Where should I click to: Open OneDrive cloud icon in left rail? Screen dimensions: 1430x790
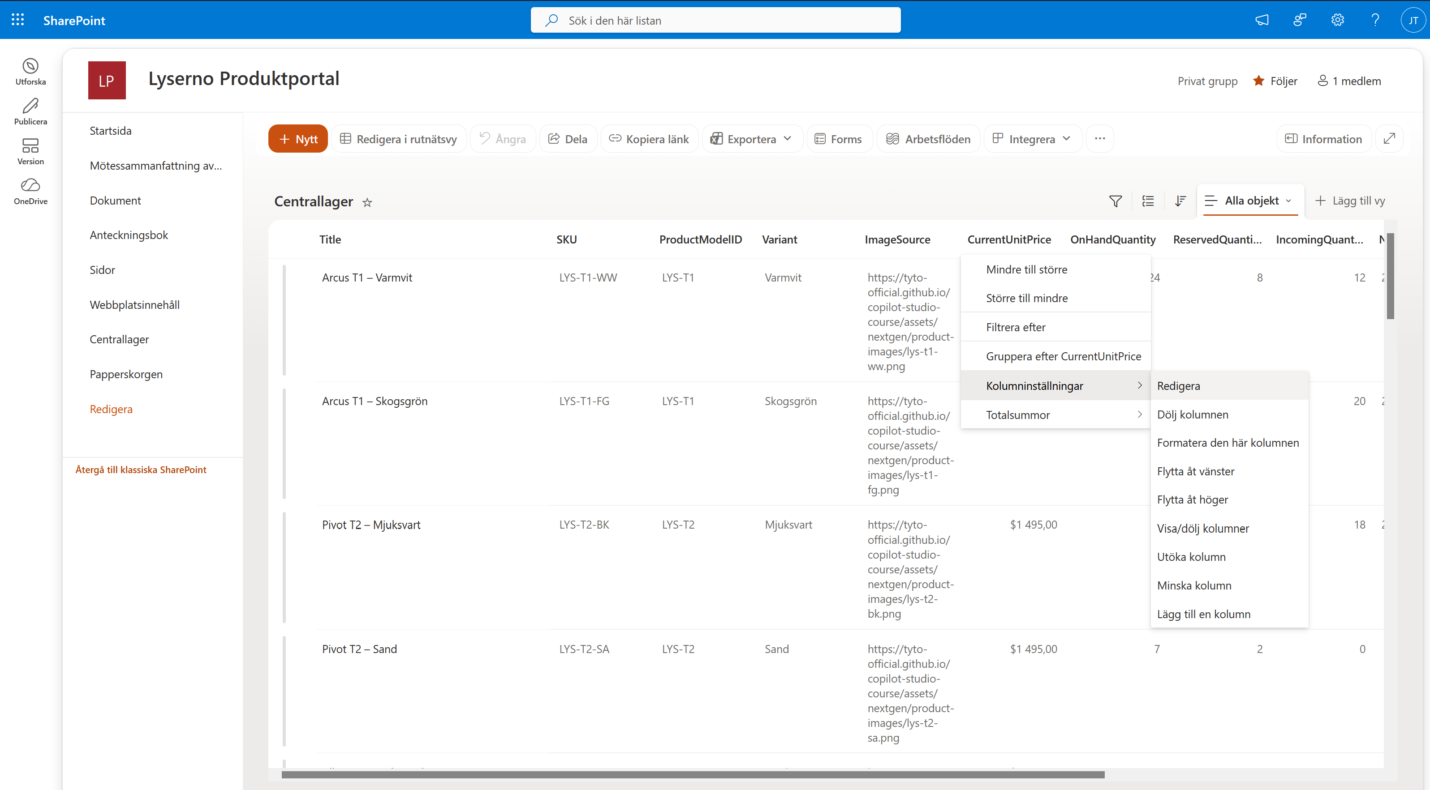click(x=30, y=192)
